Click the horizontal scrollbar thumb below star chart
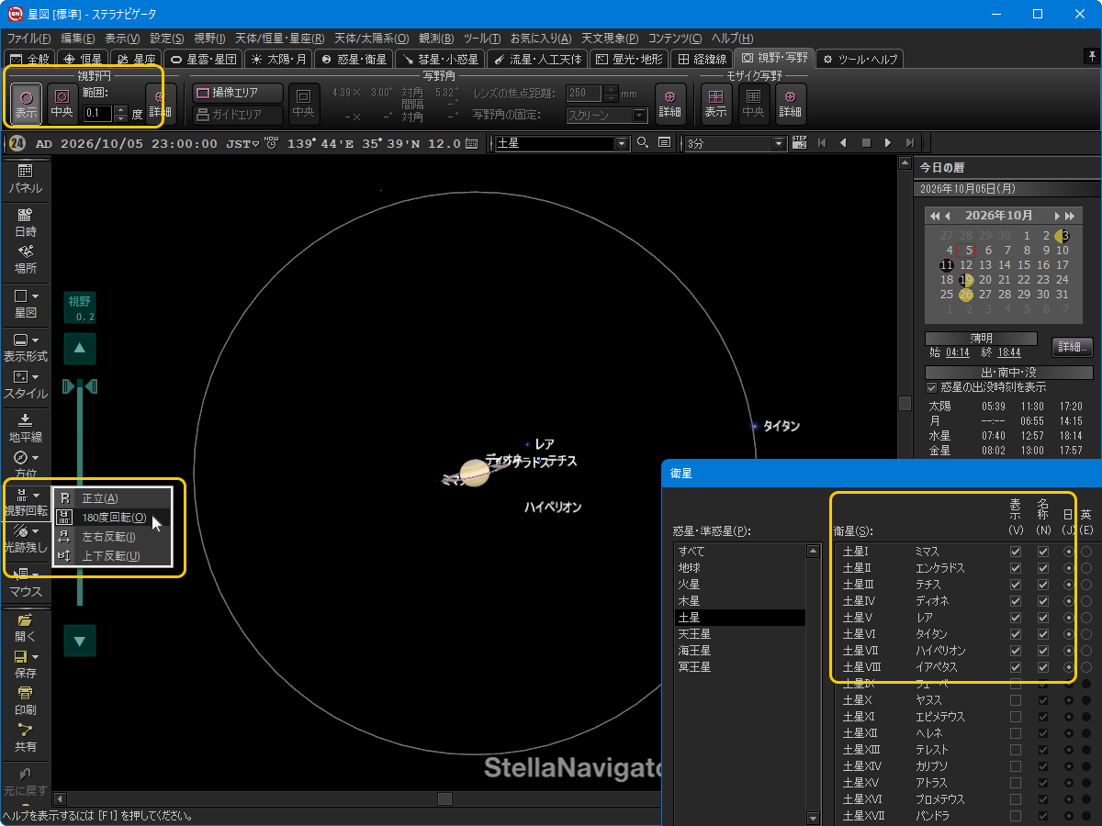The width and height of the screenshot is (1102, 826). [444, 798]
